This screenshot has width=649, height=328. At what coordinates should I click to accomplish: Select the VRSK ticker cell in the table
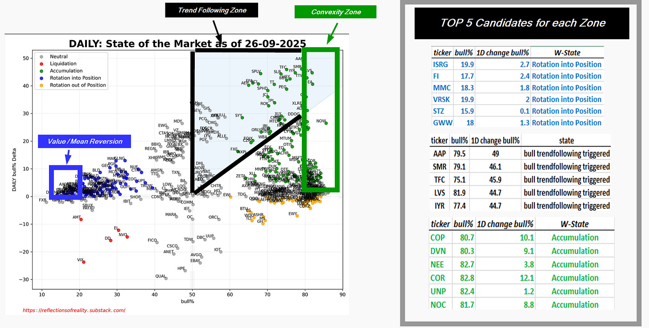(442, 99)
